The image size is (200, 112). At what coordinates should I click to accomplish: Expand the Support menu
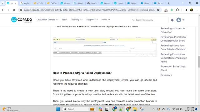pyautogui.click(x=92, y=20)
